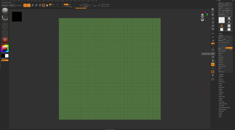Toggle the orange Smt button in Geometry

(229, 48)
